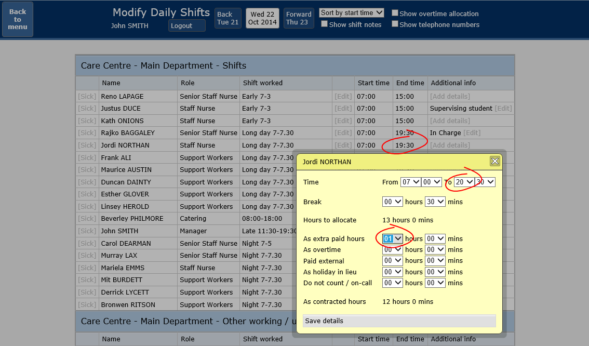The image size is (589, 346).
Task: Open Paid external hours dropdown
Action: 393,261
